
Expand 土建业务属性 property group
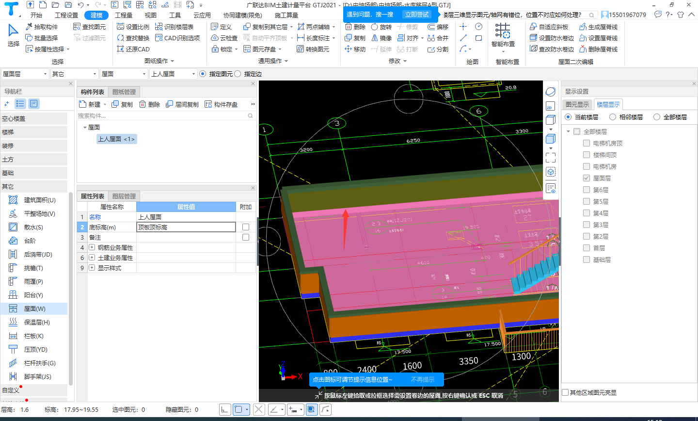(x=92, y=258)
